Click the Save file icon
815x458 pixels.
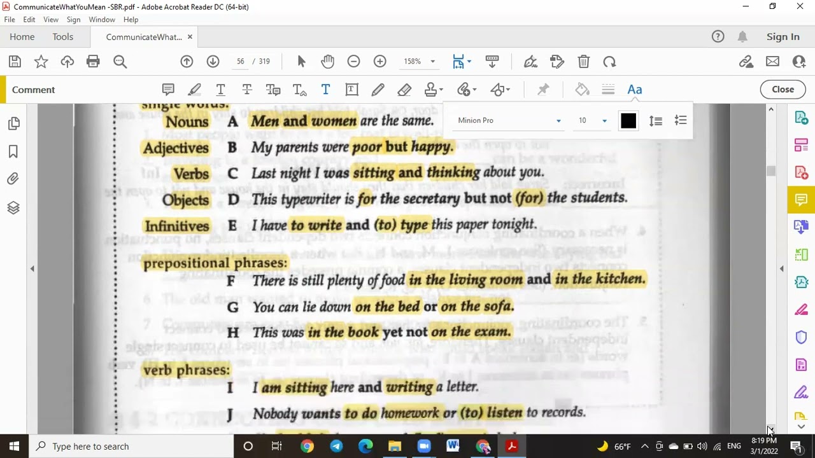tap(15, 62)
